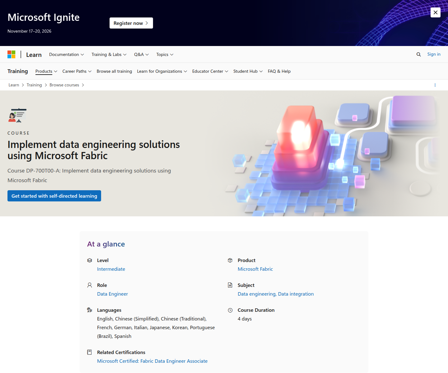The image size is (448, 373).
Task: Open the Intermediate level link
Action: [111, 269]
